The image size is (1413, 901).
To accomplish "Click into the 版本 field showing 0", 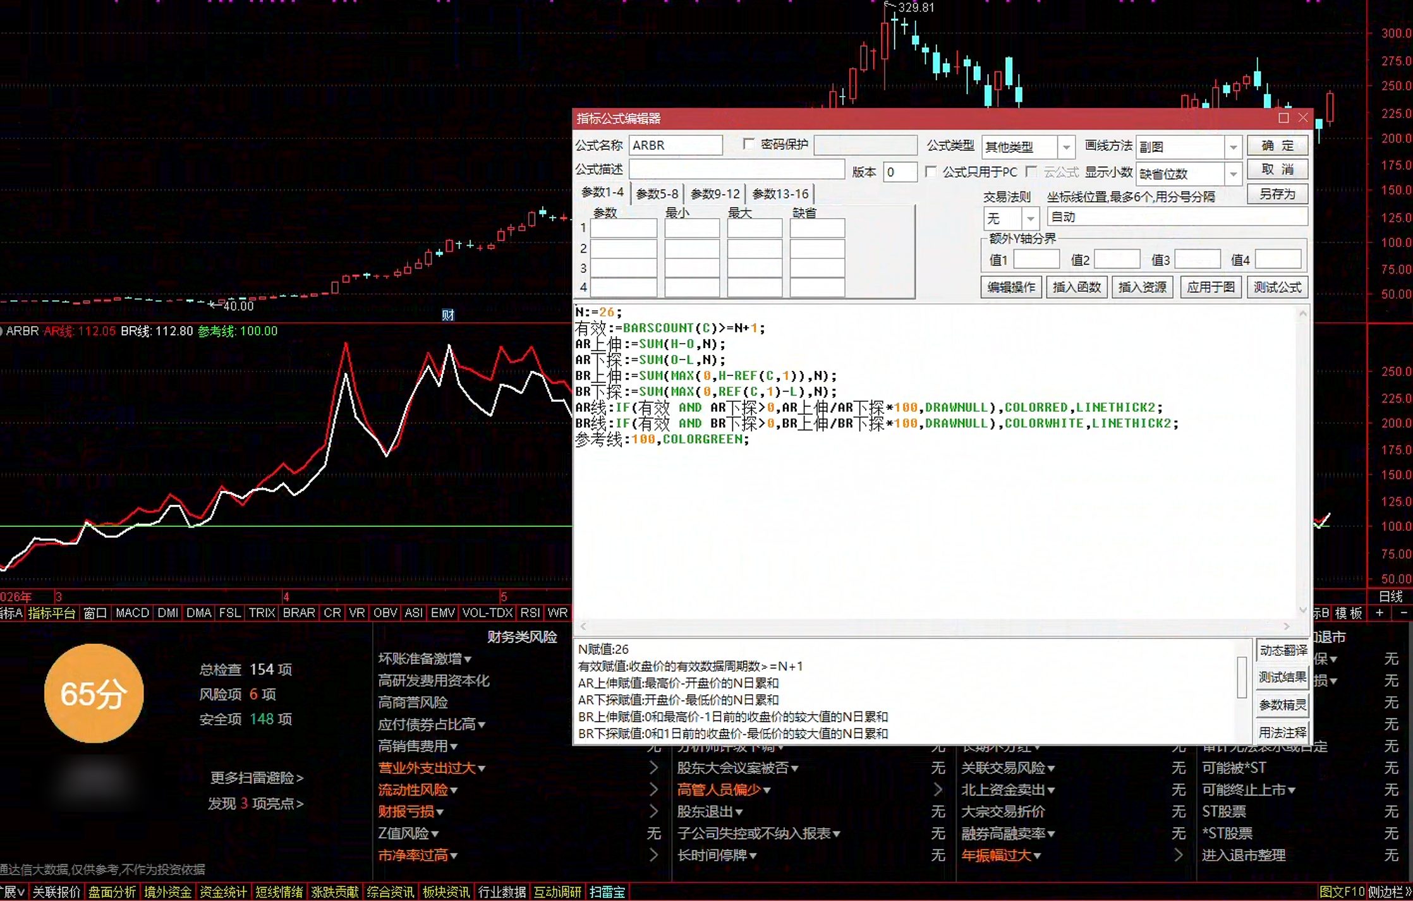I will (x=900, y=172).
